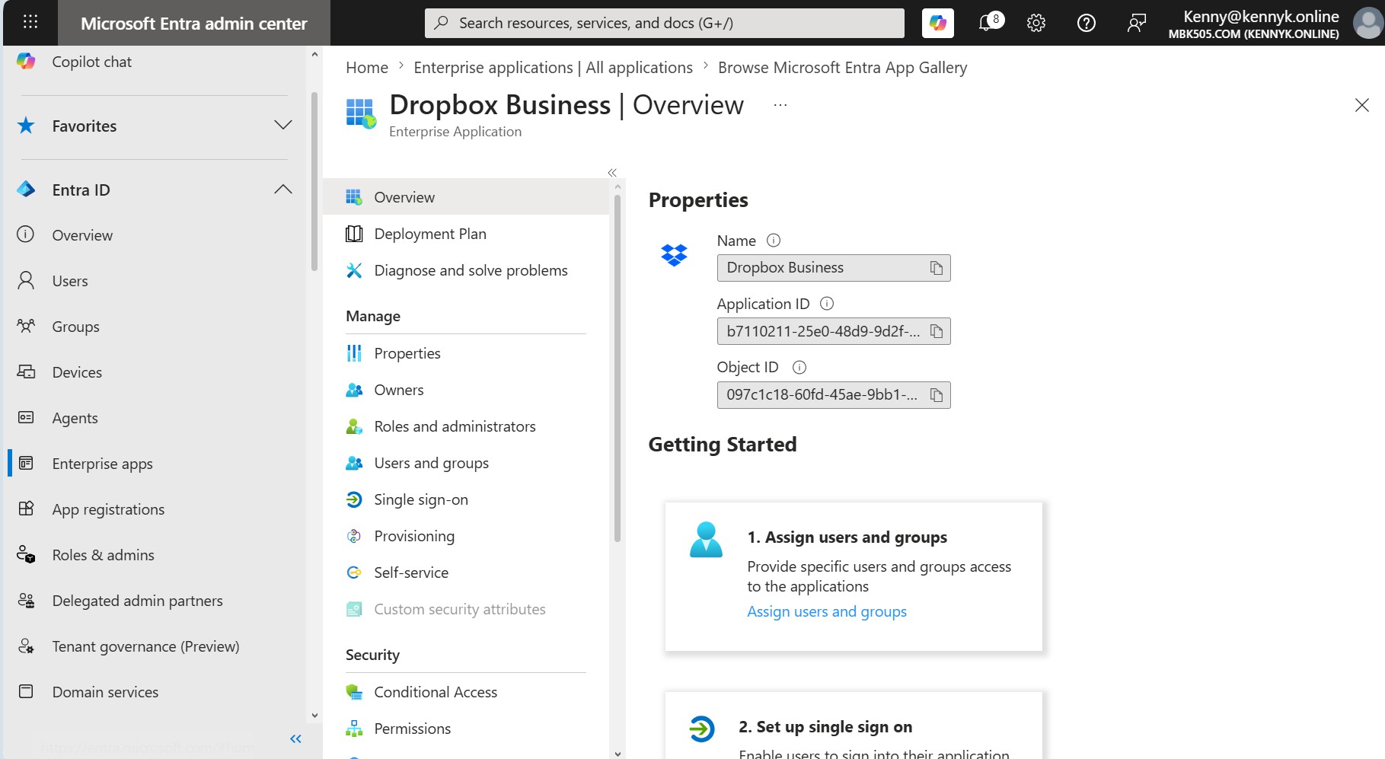Image resolution: width=1385 pixels, height=759 pixels.
Task: Open the help question mark icon
Action: [x=1086, y=23]
